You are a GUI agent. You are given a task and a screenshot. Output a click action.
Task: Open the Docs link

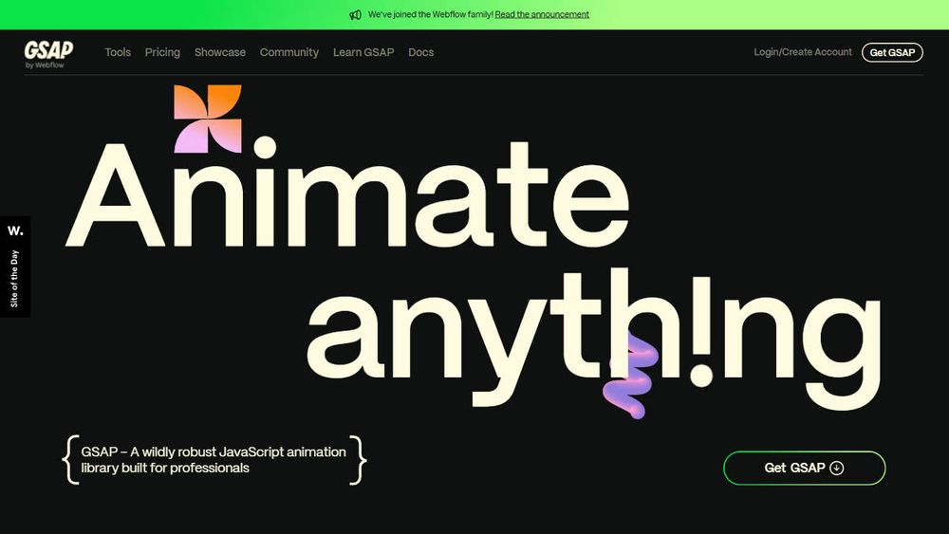420,52
